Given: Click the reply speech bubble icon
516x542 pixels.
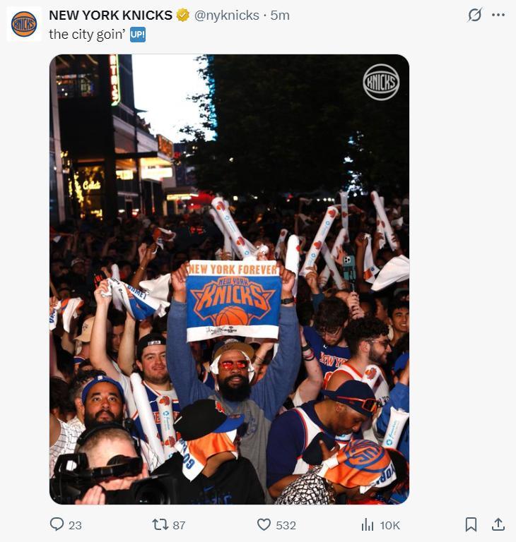Looking at the screenshot, I should [57, 524].
